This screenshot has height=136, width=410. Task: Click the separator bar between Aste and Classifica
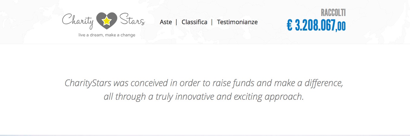click(x=176, y=22)
